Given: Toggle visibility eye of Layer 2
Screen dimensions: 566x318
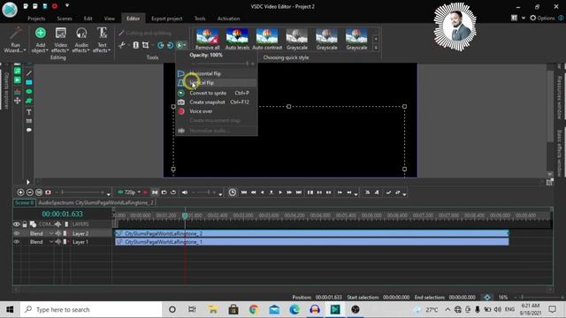Looking at the screenshot, I should 17,233.
